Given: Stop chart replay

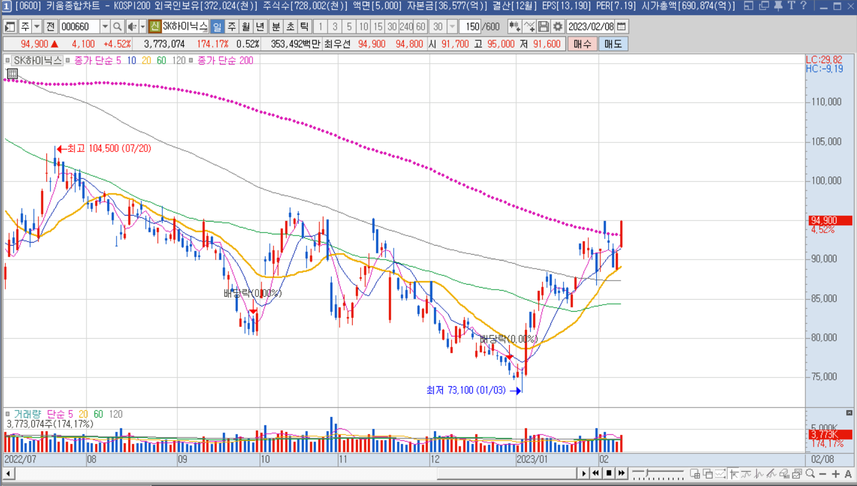Looking at the screenshot, I should click(x=609, y=473).
